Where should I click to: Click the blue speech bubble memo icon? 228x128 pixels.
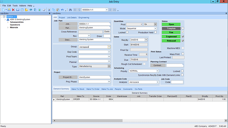coord(31,10)
